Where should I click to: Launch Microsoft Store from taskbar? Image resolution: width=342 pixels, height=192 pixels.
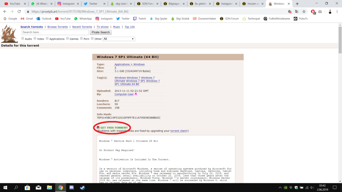27,188
